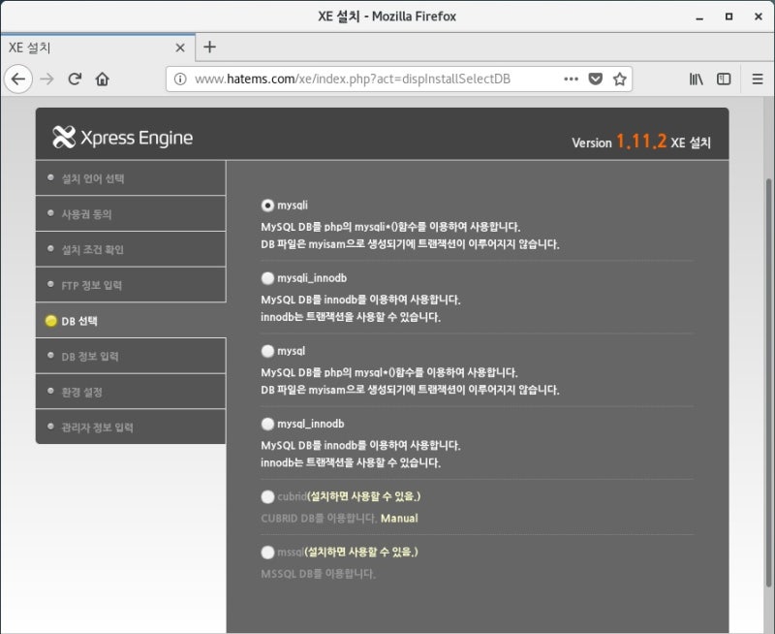This screenshot has width=775, height=634.
Task: Open the page actions ellipsis in address bar
Action: pyautogui.click(x=572, y=79)
